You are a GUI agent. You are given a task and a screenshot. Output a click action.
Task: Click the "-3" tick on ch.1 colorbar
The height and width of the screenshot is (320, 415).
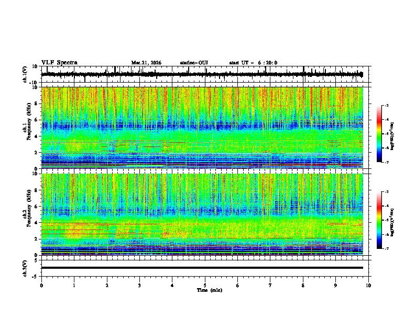386,105
